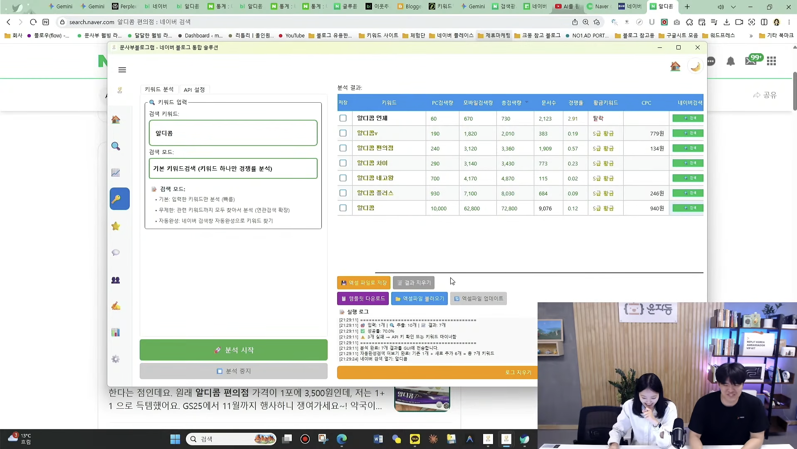Switch to the API 설정 tab
Screen dimensions: 797x449
tap(194, 89)
